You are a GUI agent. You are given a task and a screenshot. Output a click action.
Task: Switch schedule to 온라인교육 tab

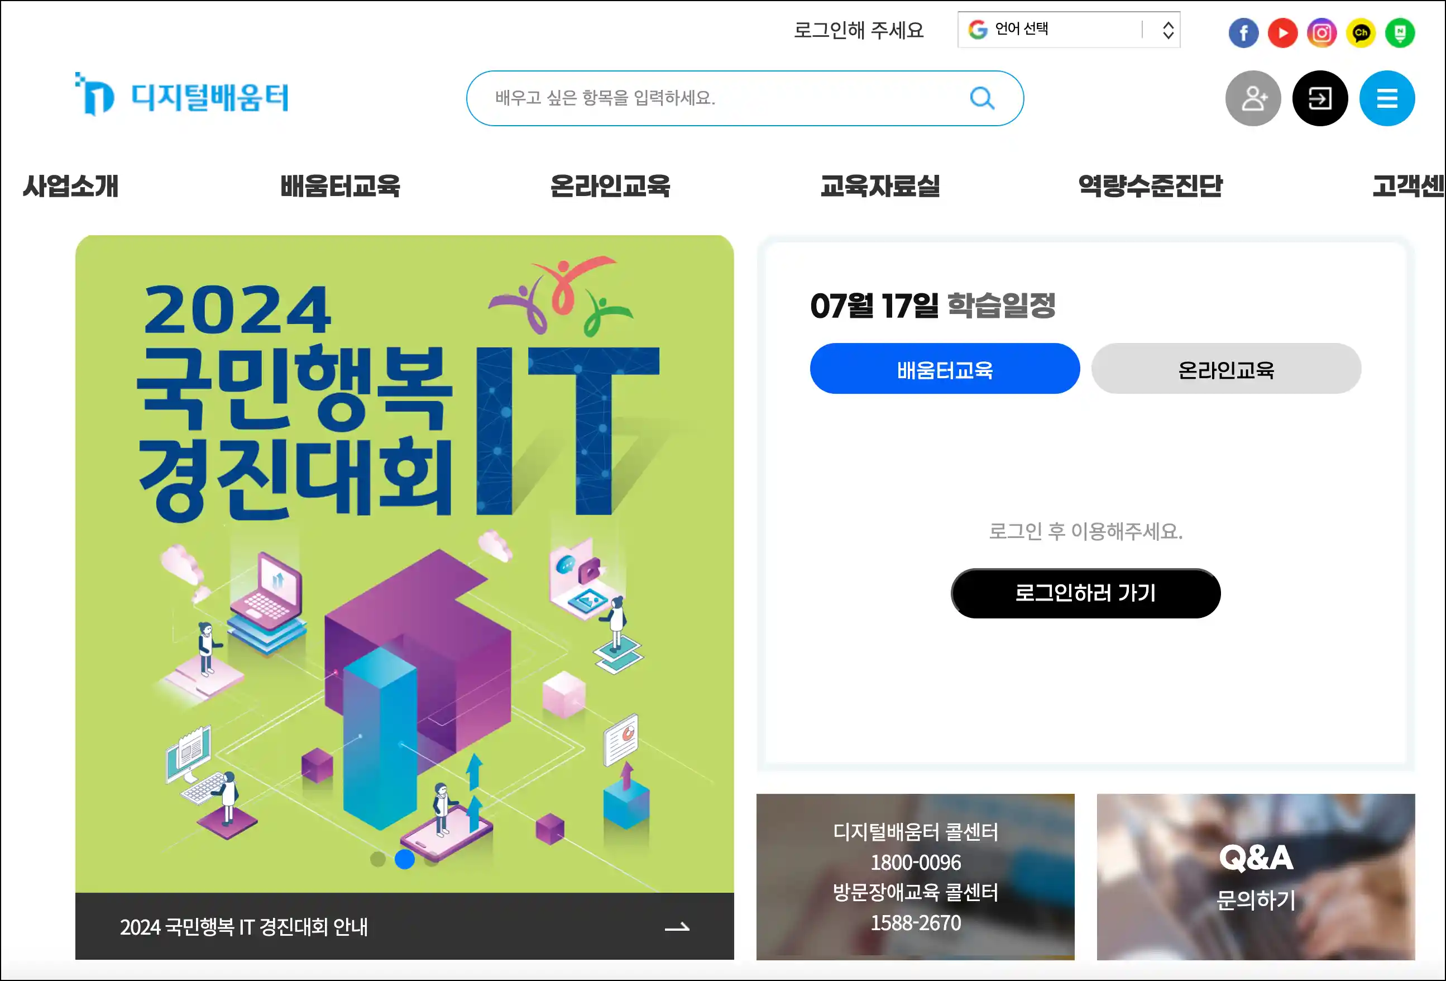pos(1225,369)
